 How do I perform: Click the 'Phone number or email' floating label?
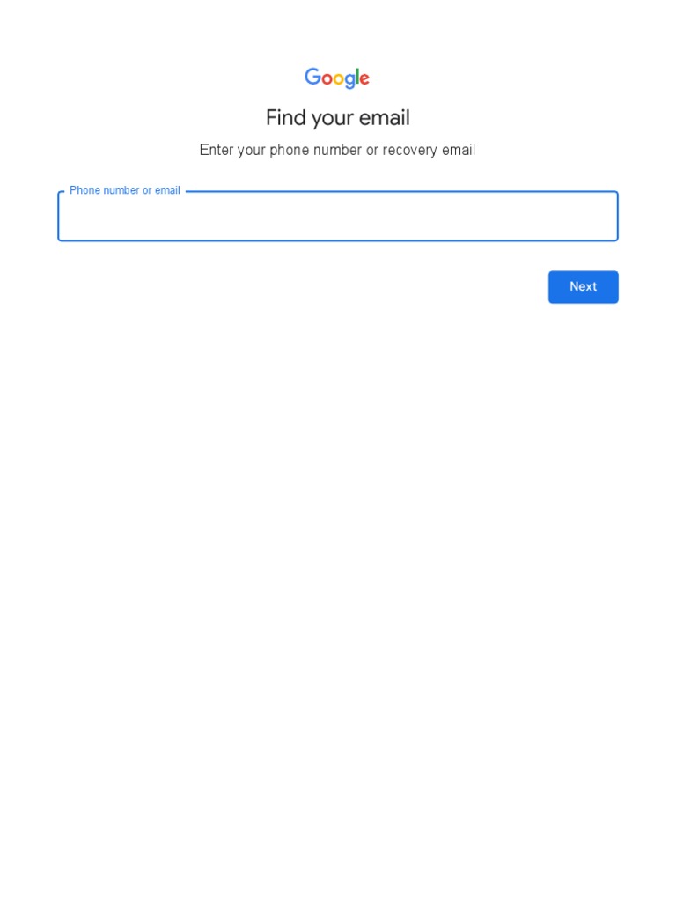pos(125,190)
